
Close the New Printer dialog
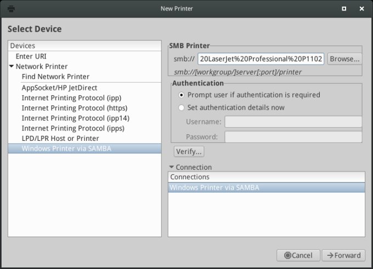pyautogui.click(x=361, y=9)
